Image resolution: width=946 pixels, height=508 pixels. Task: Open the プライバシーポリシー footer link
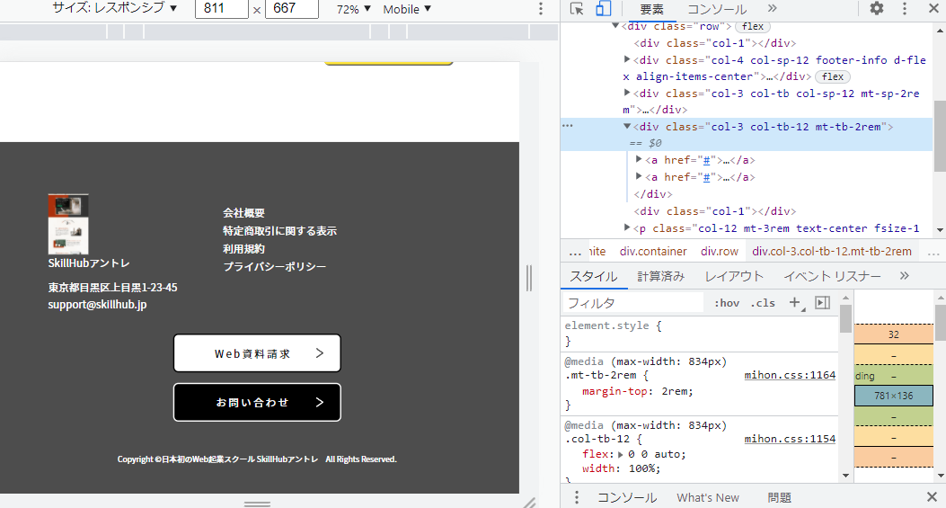pos(275,266)
